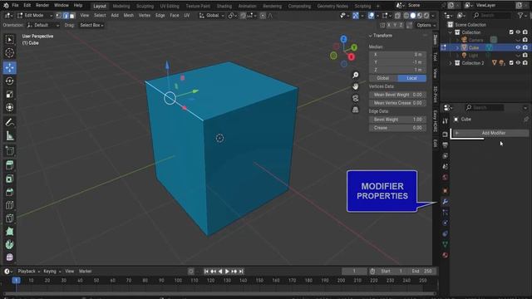
Task: Disable Cube in renders camera icon
Action: [x=525, y=47]
